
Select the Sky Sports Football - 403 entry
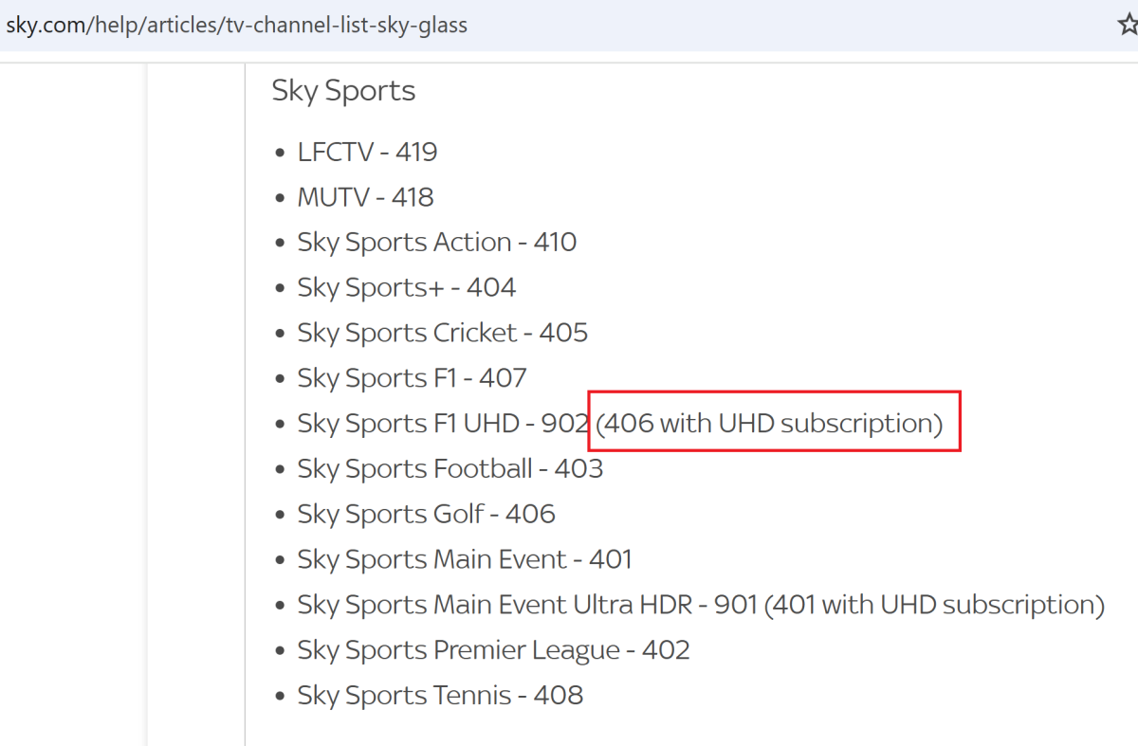pos(450,468)
